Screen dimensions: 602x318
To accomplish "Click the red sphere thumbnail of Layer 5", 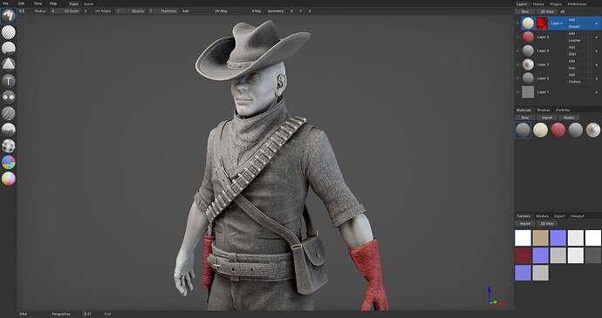I will pos(529,37).
